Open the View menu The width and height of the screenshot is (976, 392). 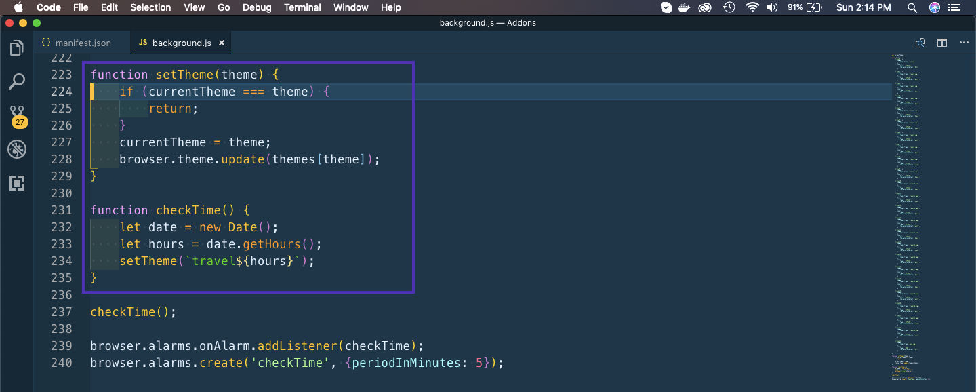[x=195, y=7]
